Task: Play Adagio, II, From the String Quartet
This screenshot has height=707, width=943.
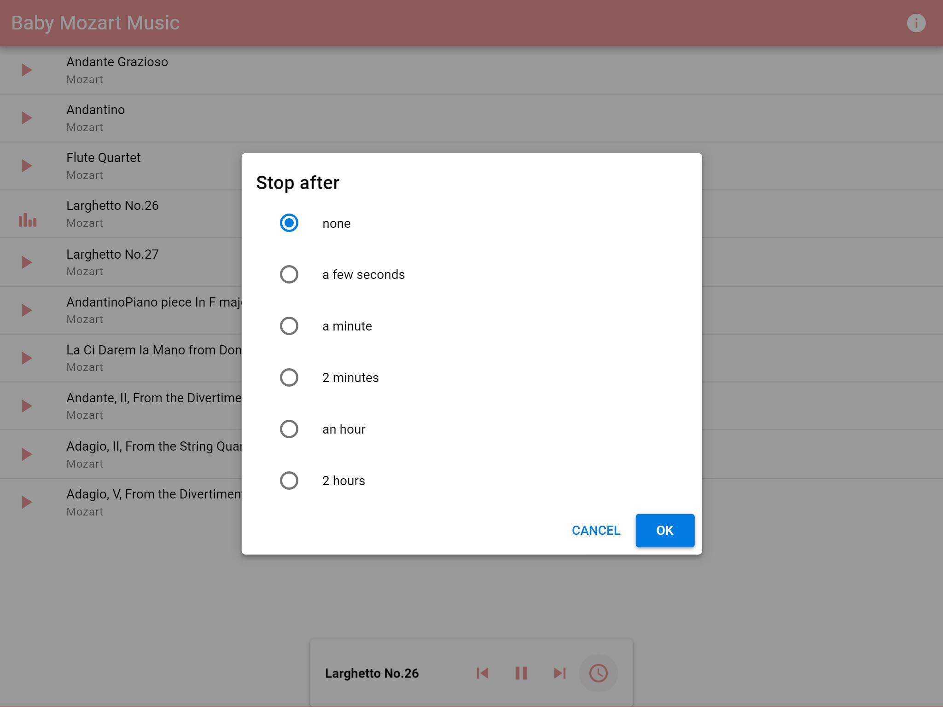Action: [x=27, y=454]
